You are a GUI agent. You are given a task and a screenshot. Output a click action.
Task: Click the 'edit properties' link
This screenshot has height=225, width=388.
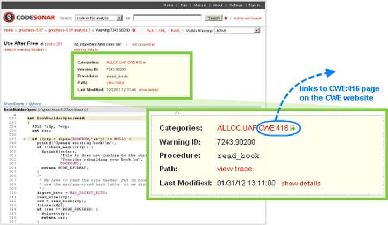[143, 44]
